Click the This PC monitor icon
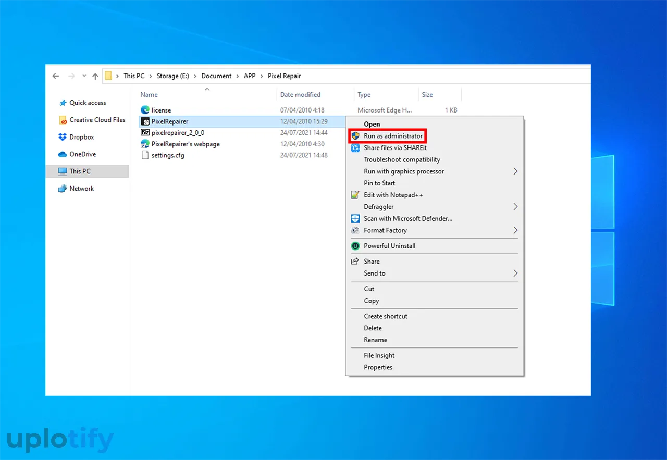The height and width of the screenshot is (460, 667). [x=63, y=171]
